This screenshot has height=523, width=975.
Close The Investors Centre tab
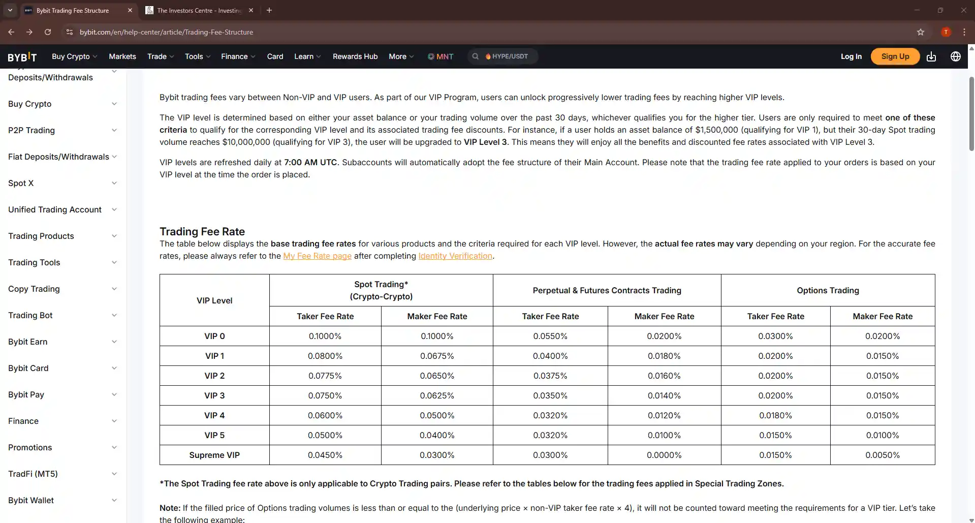tap(251, 10)
